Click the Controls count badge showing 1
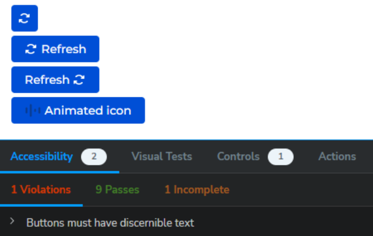373x236 pixels. [x=281, y=156]
